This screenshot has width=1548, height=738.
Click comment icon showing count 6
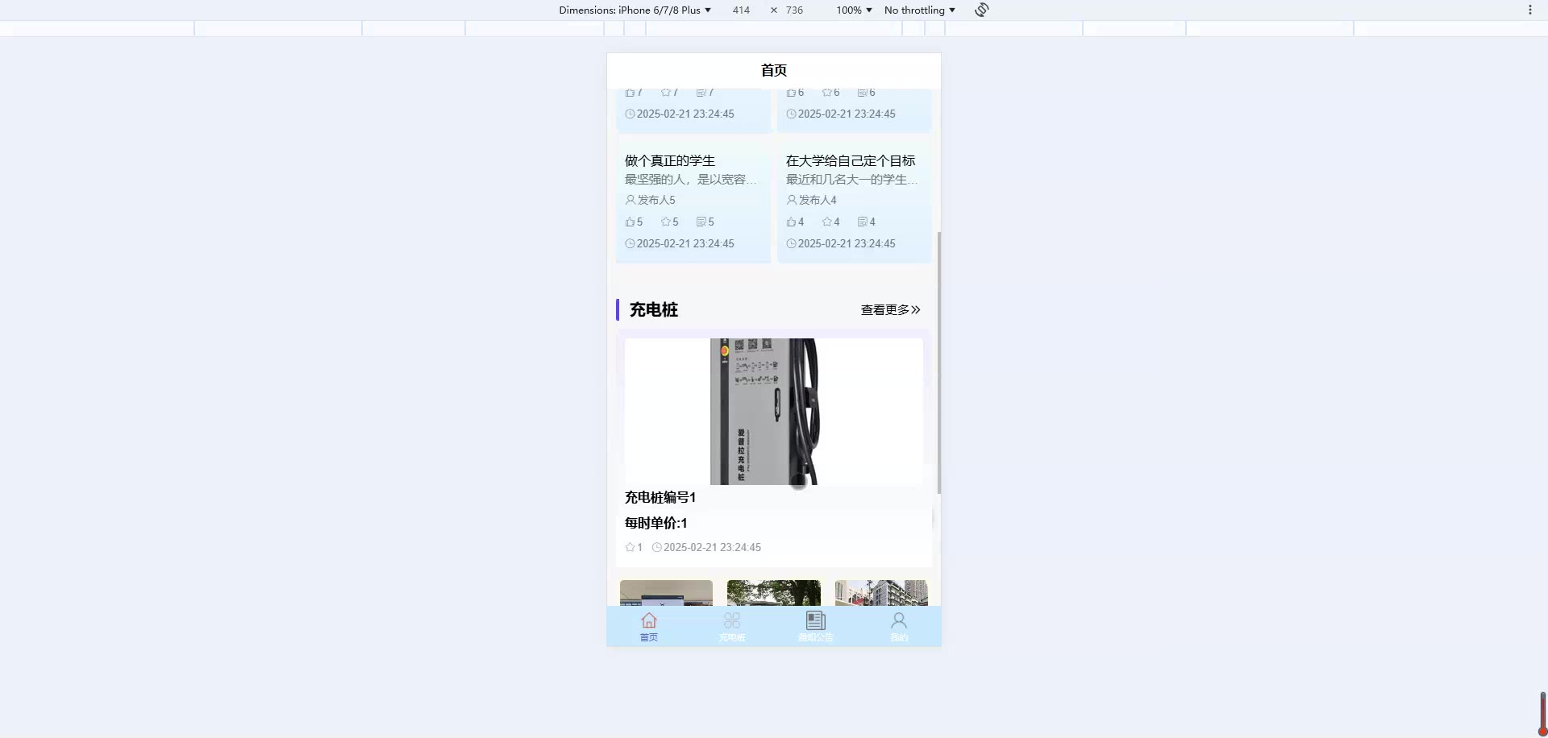tap(862, 93)
